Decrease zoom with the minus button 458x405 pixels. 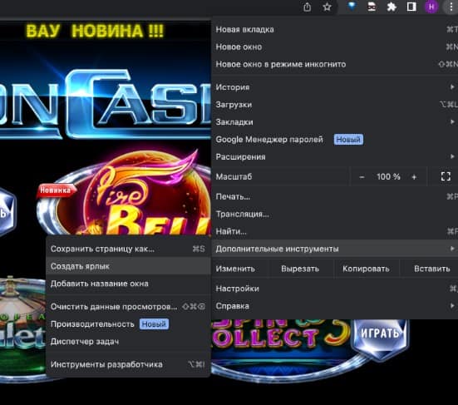pos(362,177)
